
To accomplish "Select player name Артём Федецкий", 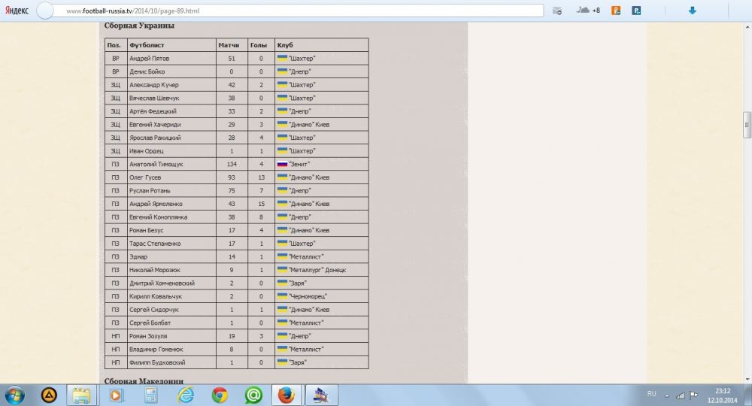I will click(x=153, y=111).
